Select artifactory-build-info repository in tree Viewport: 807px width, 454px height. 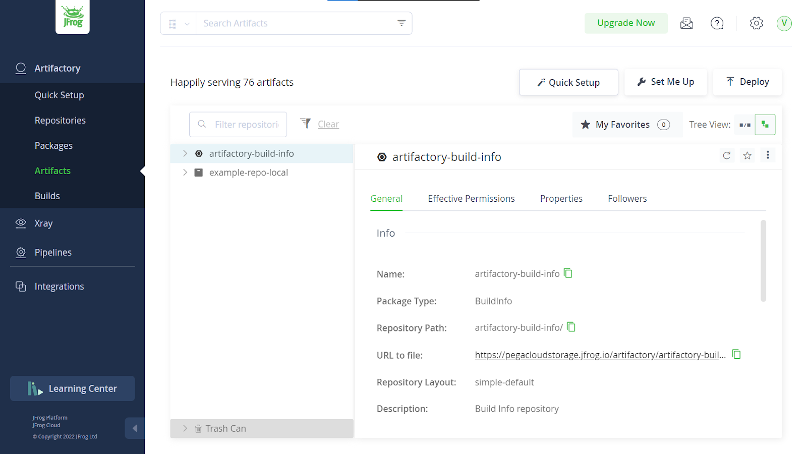251,154
